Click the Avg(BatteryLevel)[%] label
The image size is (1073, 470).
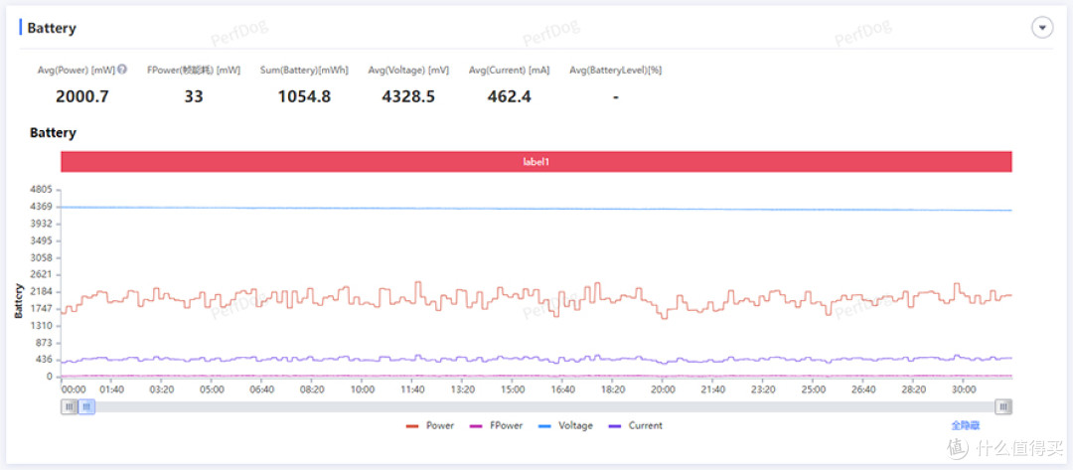[615, 70]
